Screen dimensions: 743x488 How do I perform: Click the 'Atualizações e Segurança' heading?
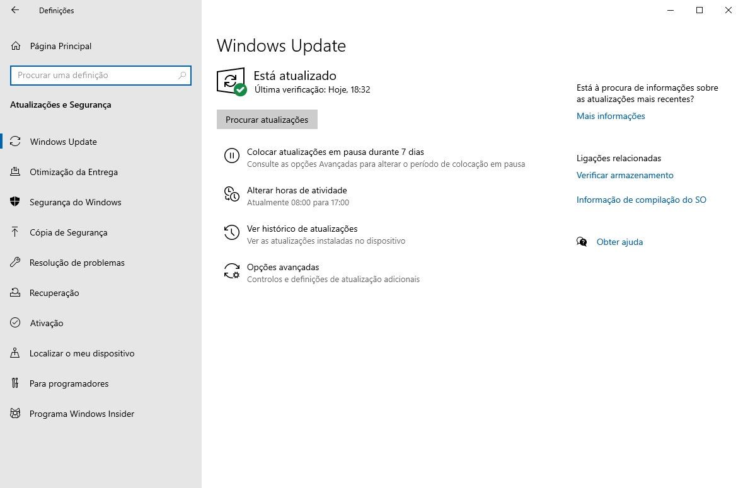60,105
